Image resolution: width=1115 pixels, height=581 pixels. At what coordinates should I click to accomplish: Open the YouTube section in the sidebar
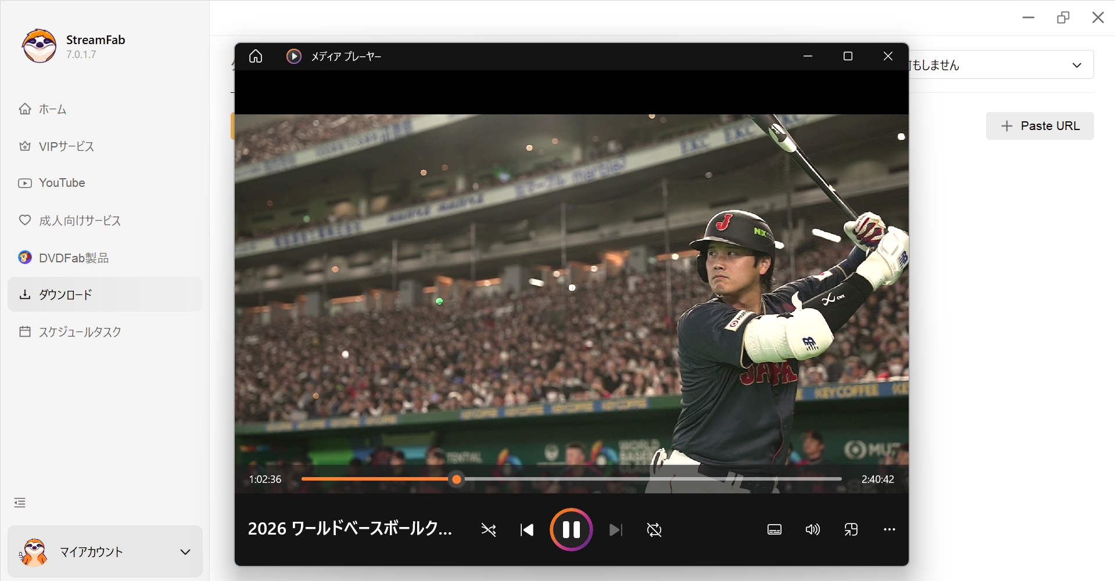[61, 183]
